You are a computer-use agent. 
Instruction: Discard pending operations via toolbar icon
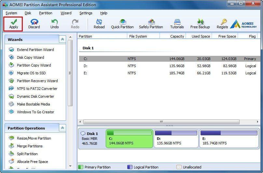pos(34,24)
